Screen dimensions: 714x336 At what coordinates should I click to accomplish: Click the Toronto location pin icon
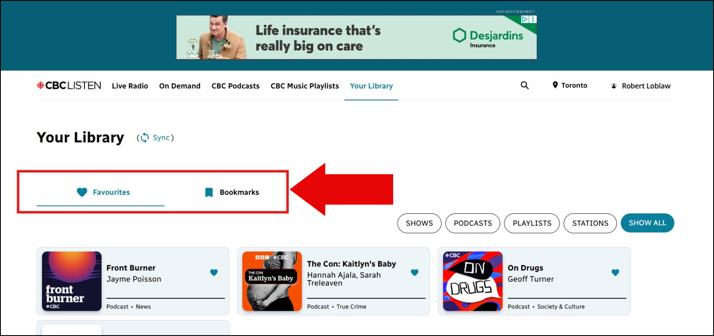tap(555, 85)
